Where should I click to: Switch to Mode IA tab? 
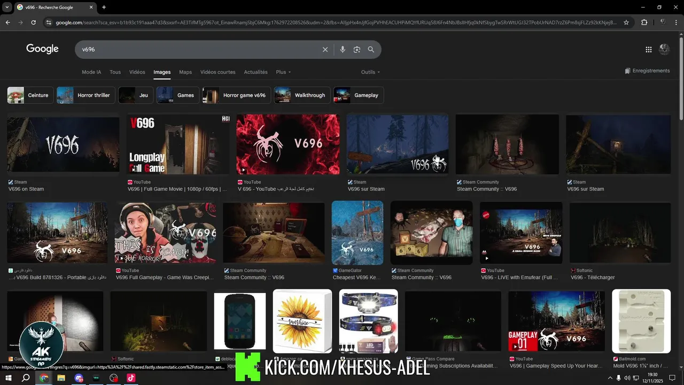[x=91, y=72]
